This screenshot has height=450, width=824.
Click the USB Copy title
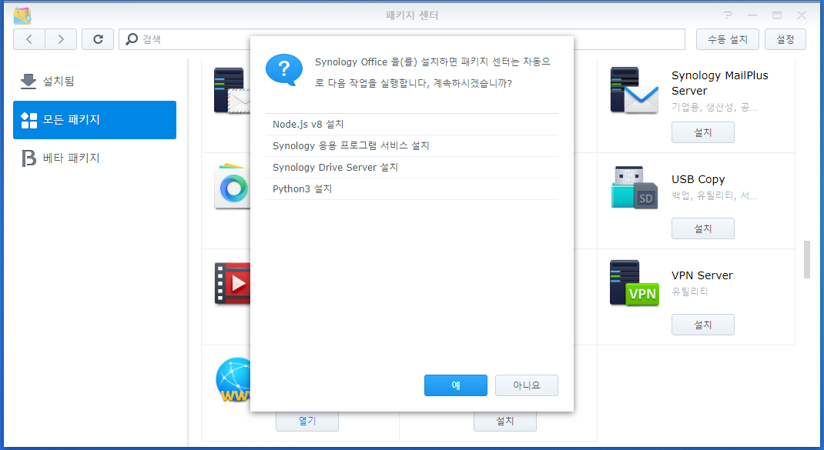[x=698, y=179]
